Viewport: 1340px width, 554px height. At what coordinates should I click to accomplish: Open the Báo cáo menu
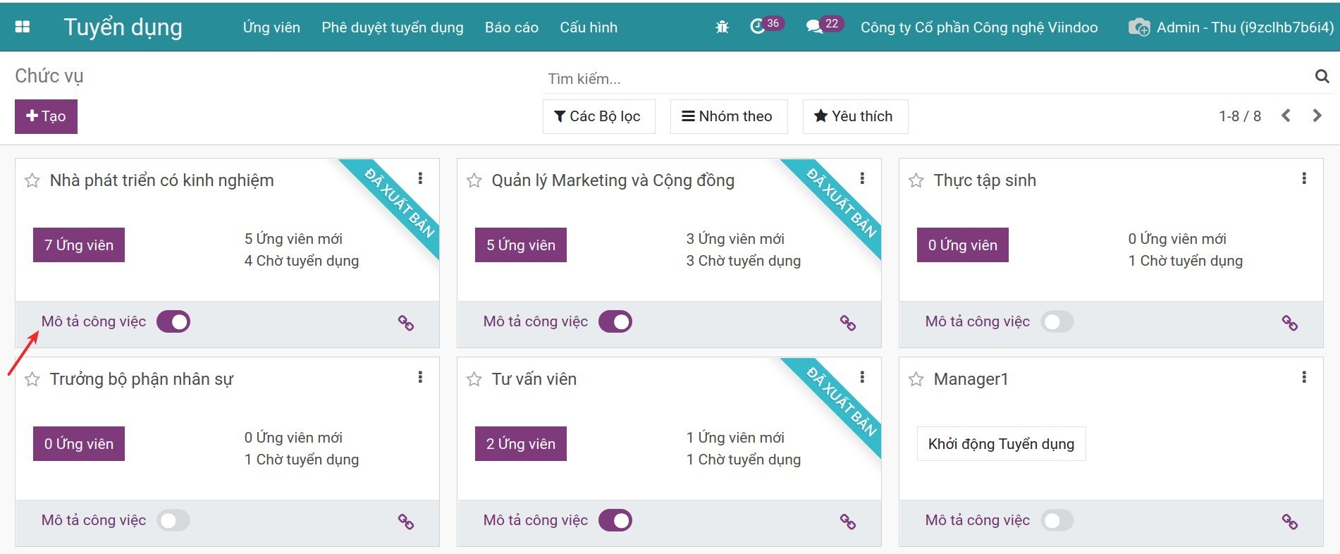tap(511, 27)
